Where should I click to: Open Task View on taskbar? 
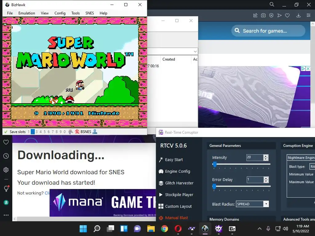pyautogui.click(x=110, y=229)
